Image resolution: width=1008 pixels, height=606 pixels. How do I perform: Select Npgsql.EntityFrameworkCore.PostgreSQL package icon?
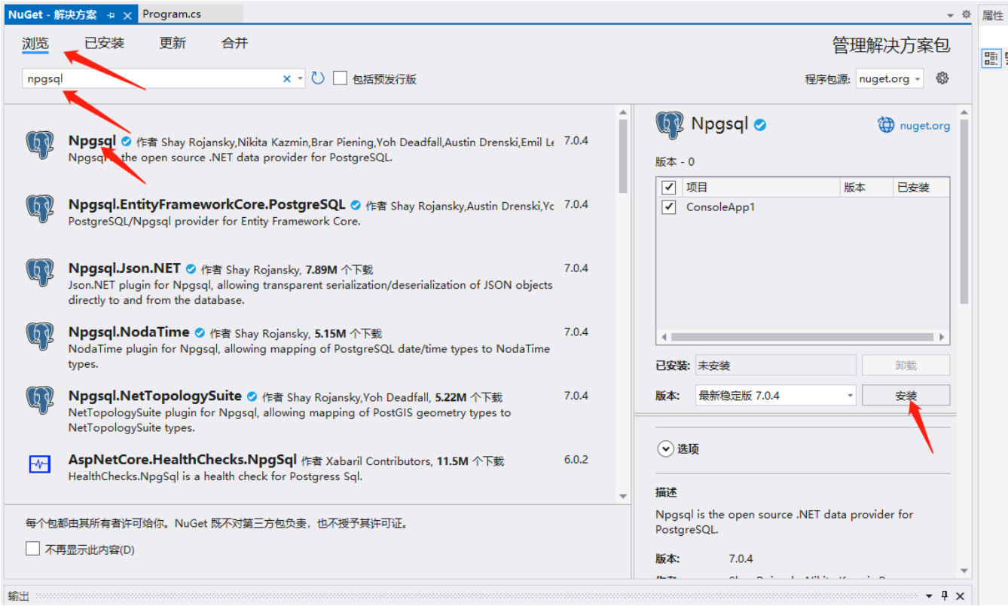(x=40, y=208)
